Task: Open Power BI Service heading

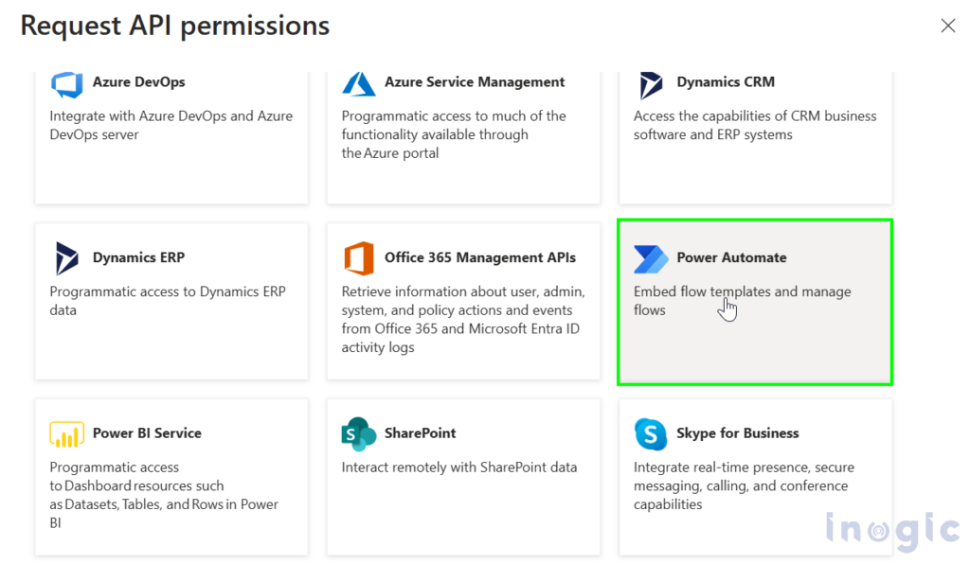Action: (147, 433)
